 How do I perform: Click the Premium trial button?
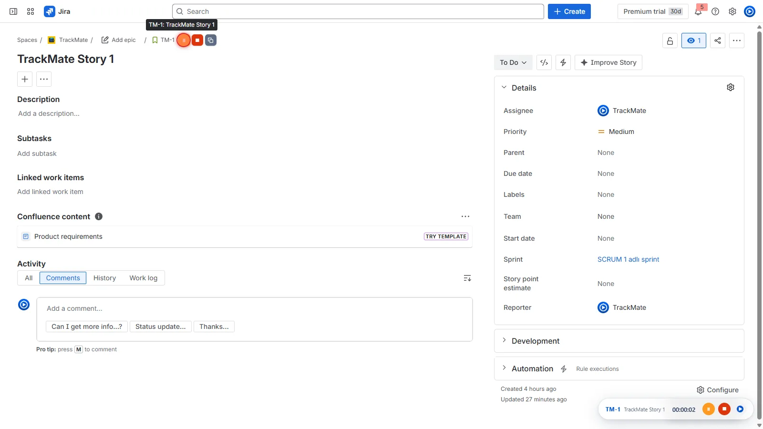point(653,11)
